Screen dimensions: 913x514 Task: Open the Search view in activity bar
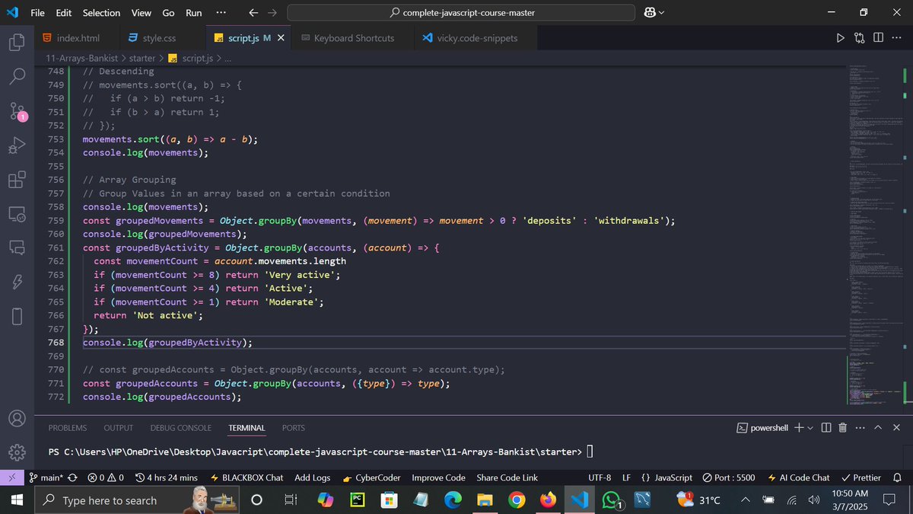click(17, 76)
